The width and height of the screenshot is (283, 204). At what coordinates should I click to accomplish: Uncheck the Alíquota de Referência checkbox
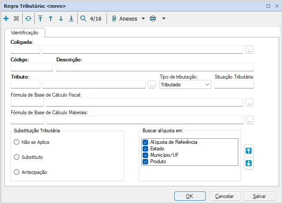tap(146, 142)
